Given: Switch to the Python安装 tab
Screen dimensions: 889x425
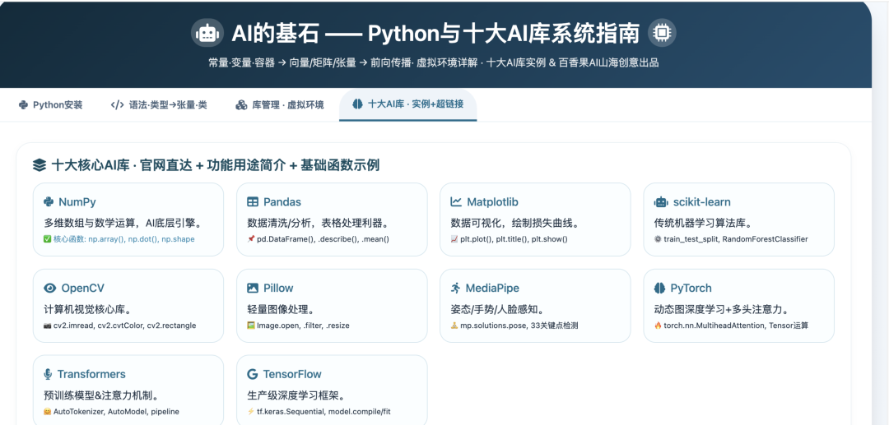Looking at the screenshot, I should [x=50, y=104].
